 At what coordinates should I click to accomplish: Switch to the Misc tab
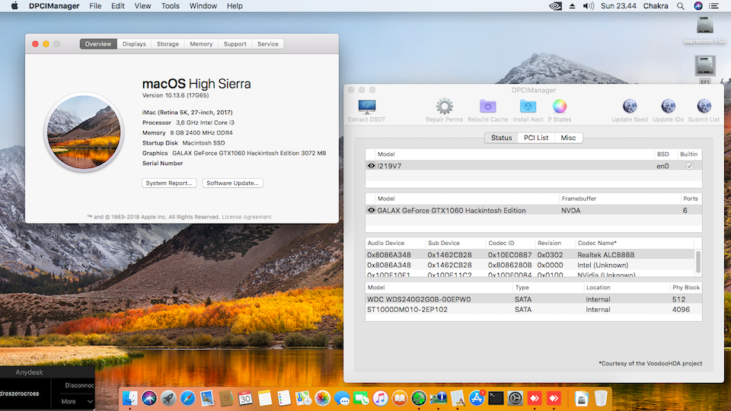tap(568, 138)
